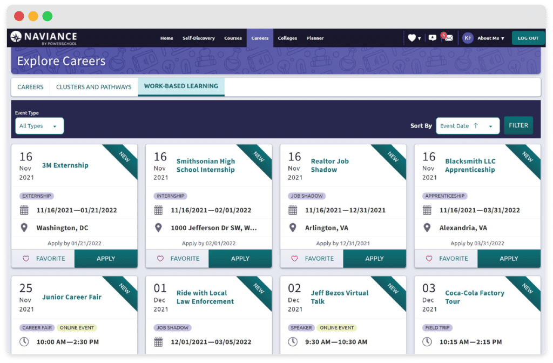Click 'Apply by 01/21/2022' text

(75, 244)
